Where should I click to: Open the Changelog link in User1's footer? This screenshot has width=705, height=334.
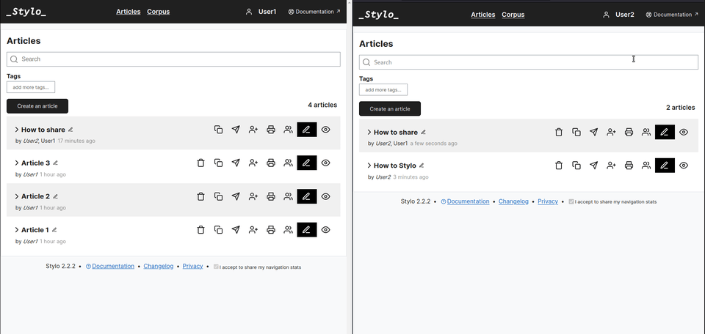click(x=159, y=267)
